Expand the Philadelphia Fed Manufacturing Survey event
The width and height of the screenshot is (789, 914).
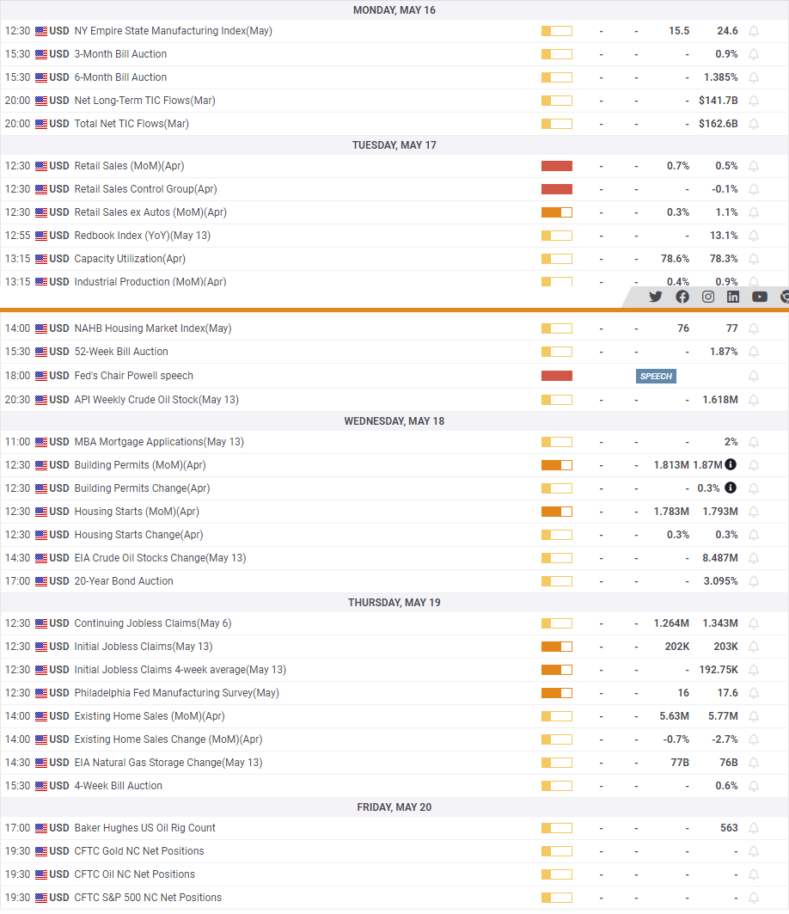[394, 693]
